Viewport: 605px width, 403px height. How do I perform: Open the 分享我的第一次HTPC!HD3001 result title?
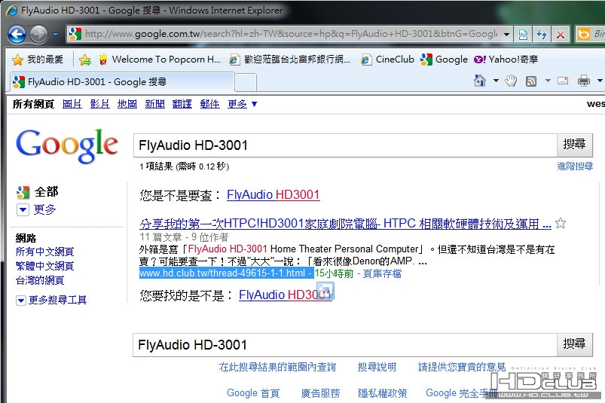(345, 224)
